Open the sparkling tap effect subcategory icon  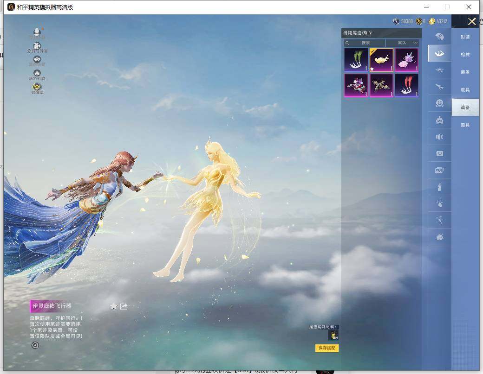[439, 203]
